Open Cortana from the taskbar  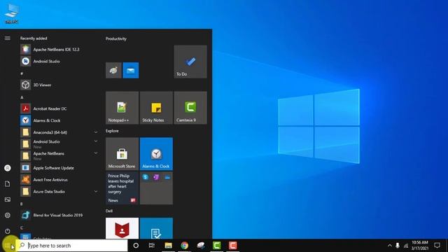coord(136,246)
